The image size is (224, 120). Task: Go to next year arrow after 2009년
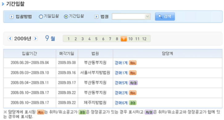[x=35, y=39]
